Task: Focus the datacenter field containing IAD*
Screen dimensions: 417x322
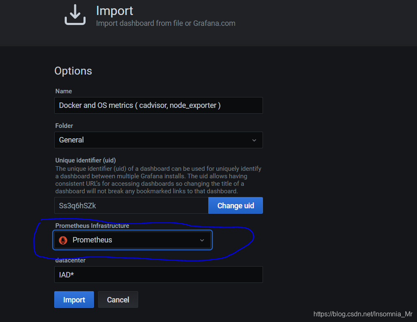Action: point(159,275)
